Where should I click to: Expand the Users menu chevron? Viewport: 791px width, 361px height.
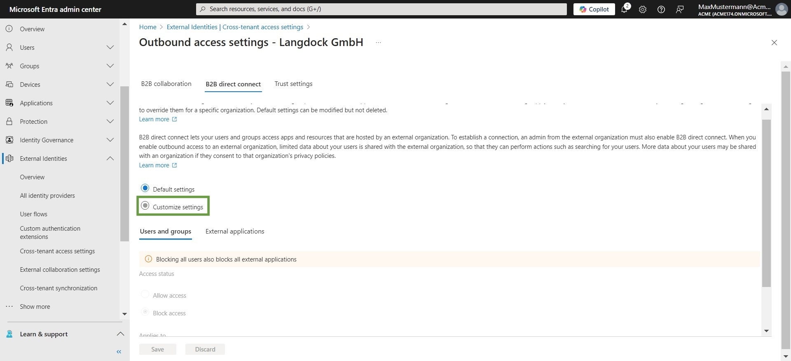click(110, 47)
